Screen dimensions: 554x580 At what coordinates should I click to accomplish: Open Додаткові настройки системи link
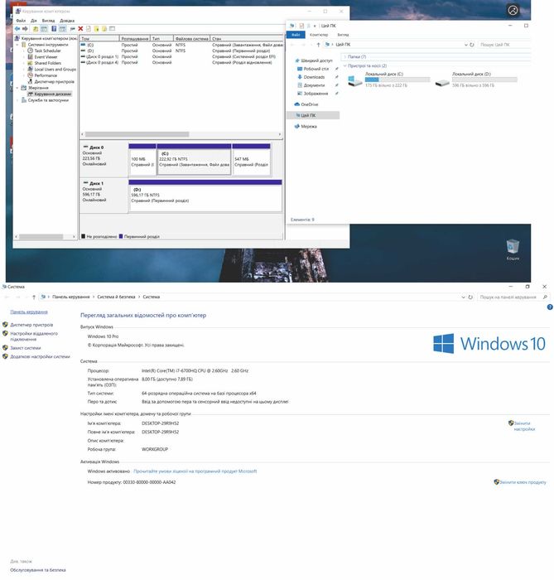pos(40,356)
